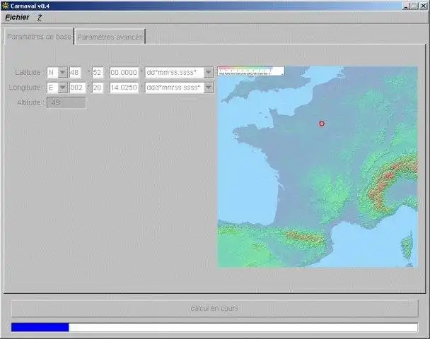Open the Fichier menu
This screenshot has height=339, width=430.
pos(17,17)
